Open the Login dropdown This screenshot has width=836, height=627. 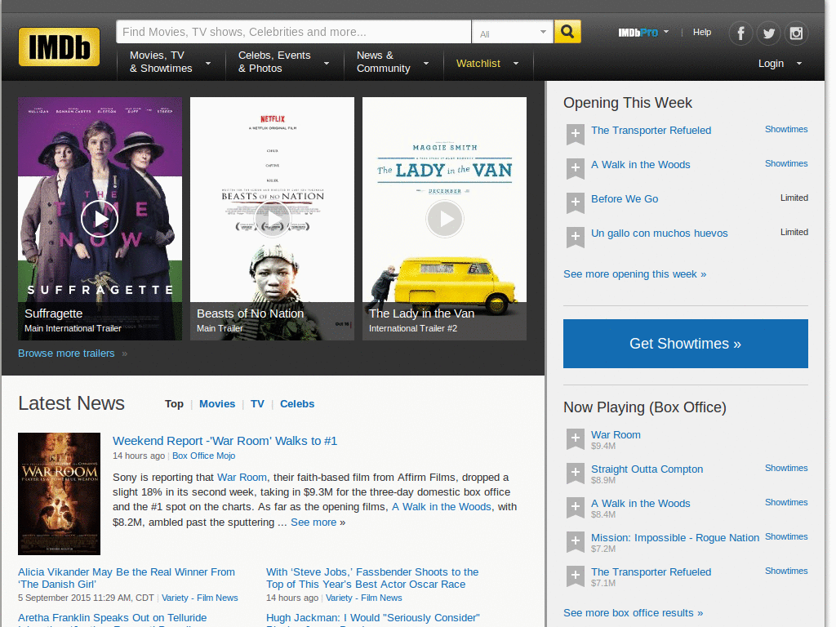(x=780, y=64)
